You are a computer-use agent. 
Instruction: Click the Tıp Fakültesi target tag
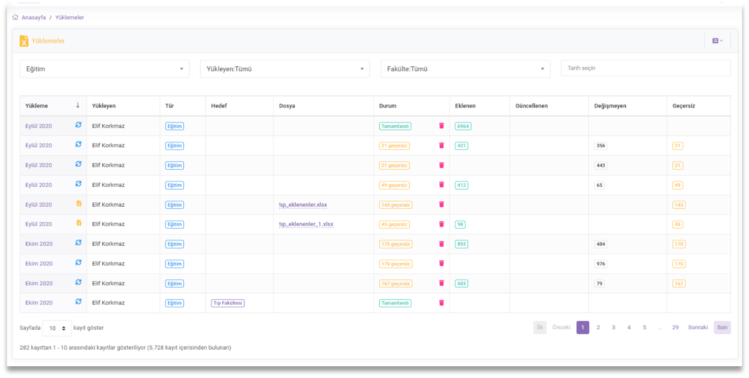[228, 303]
